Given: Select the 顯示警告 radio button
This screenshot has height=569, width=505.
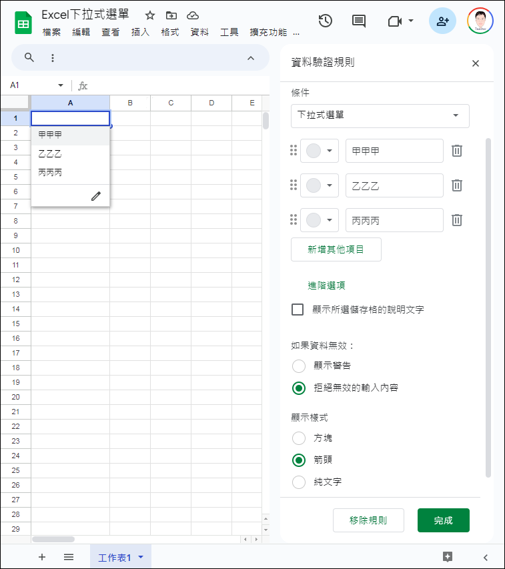Looking at the screenshot, I should tap(299, 366).
